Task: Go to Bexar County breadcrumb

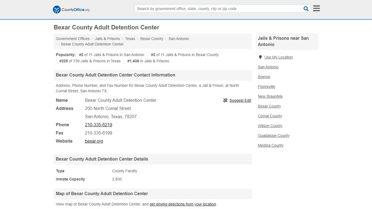Action: pyautogui.click(x=152, y=39)
